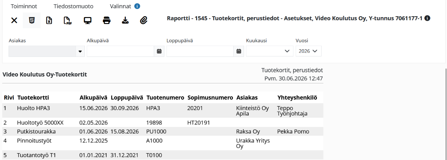
Task: Select the Huolto HPA3 row
Action: tap(163, 110)
